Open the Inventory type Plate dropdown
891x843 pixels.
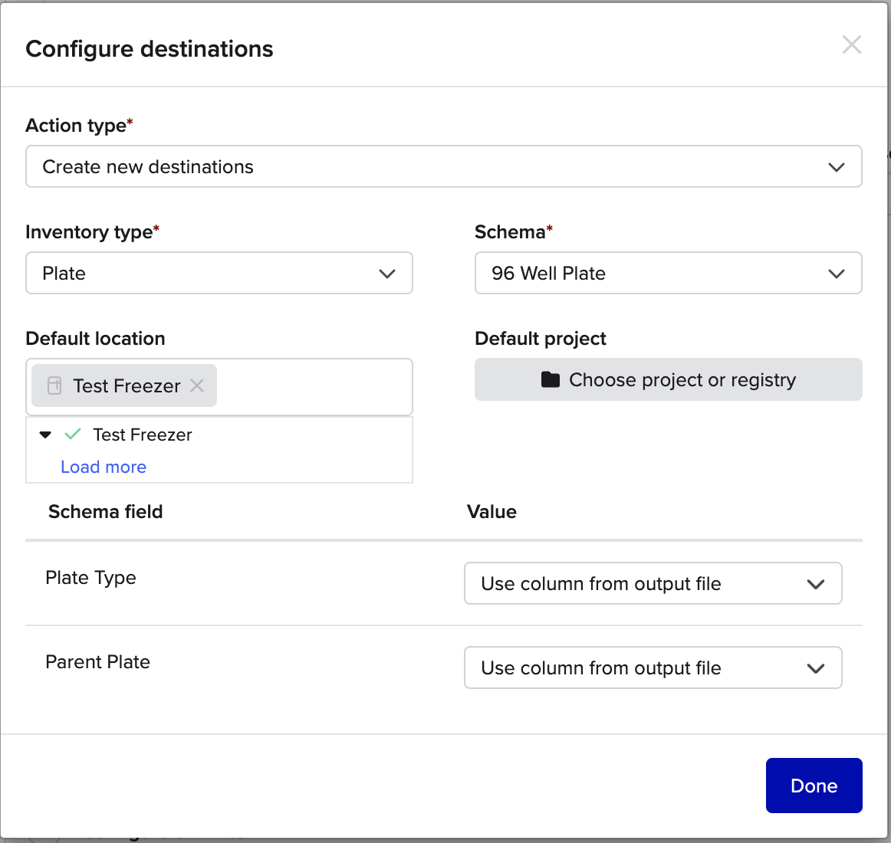(219, 274)
